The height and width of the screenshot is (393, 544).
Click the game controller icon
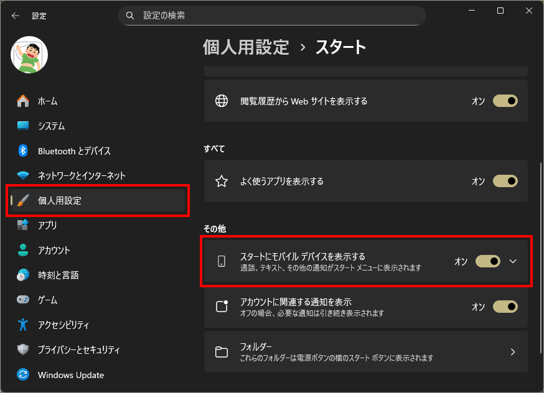[x=23, y=300]
